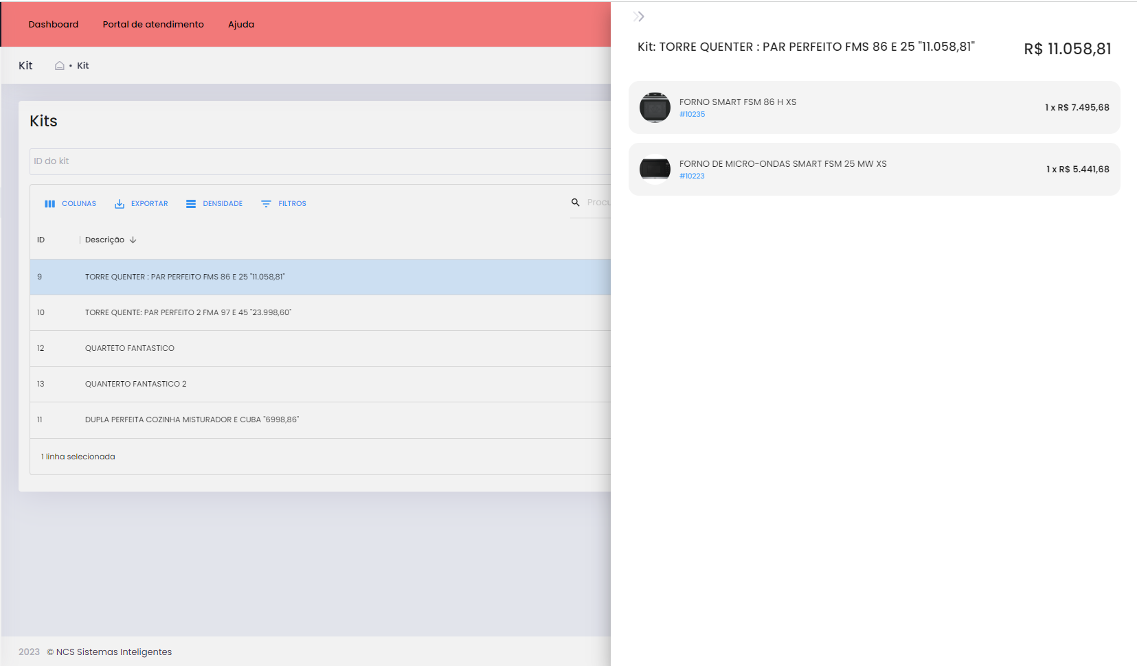
Task: Click the home breadcrumb icon
Action: click(x=60, y=66)
